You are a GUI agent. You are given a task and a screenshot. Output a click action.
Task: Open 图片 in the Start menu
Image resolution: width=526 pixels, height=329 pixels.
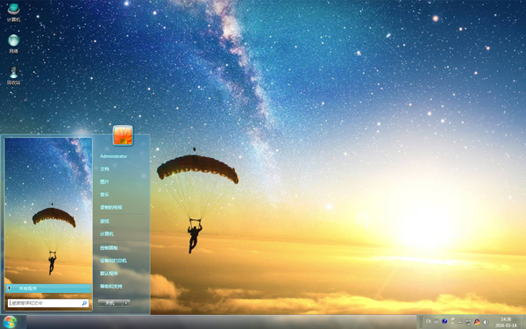pyautogui.click(x=104, y=182)
